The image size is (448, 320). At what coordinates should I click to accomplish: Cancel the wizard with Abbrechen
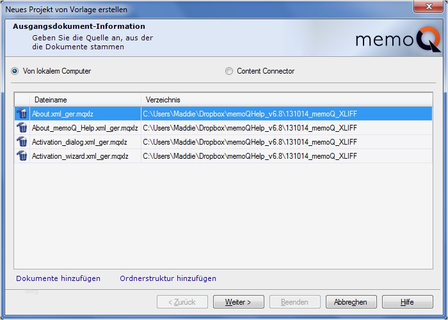tap(351, 302)
